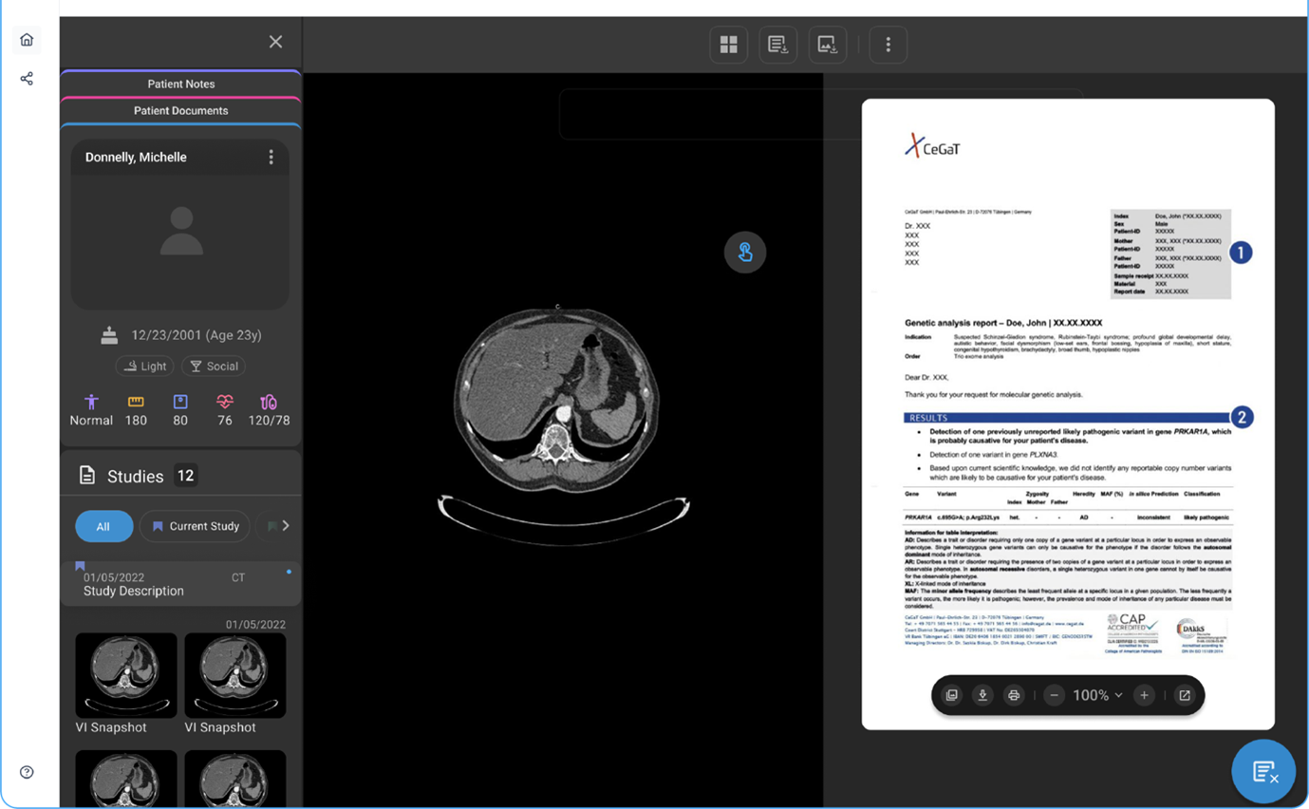Open the 100% zoom level dropdown
Image resolution: width=1309 pixels, height=809 pixels.
[1098, 696]
